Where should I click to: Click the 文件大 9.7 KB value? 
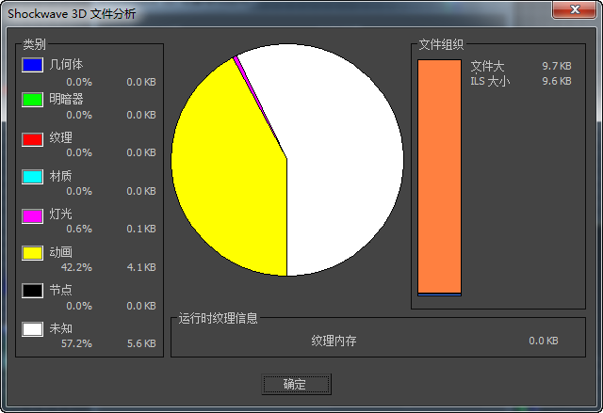(557, 66)
